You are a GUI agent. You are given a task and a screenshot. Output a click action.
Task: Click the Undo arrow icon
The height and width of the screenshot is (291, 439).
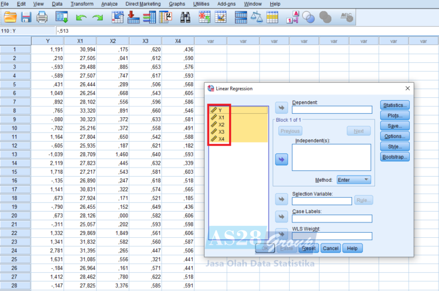pos(81,18)
